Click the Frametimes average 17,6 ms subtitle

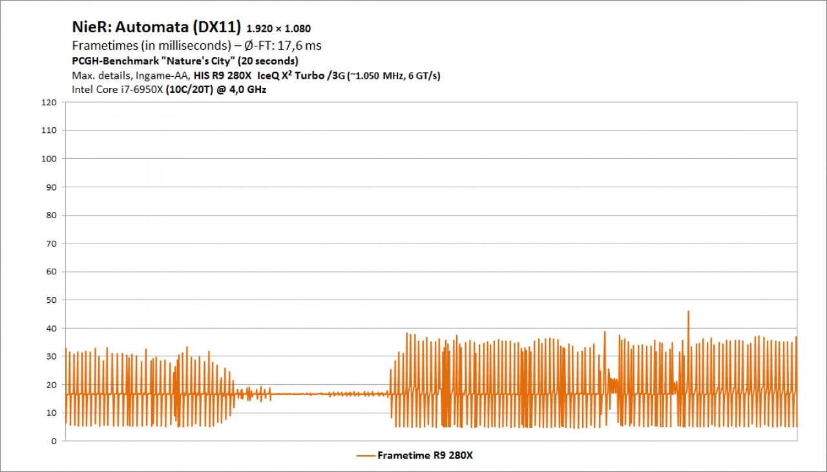pyautogui.click(x=197, y=46)
